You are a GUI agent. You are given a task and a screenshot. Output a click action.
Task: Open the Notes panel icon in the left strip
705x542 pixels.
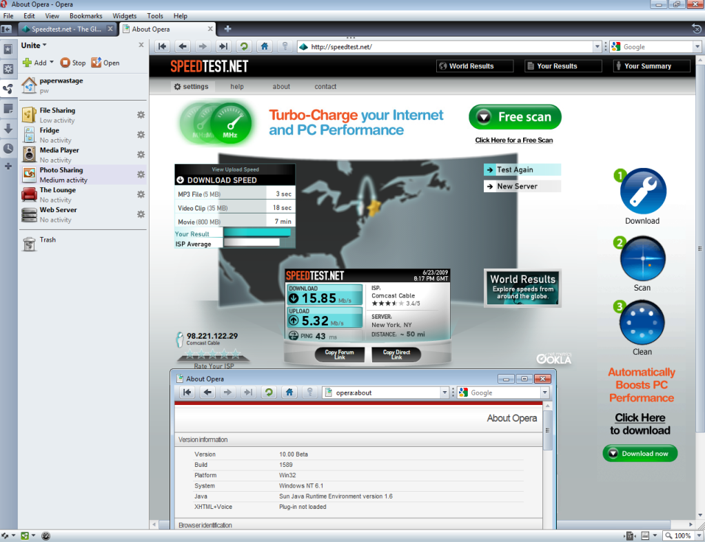tap(8, 108)
